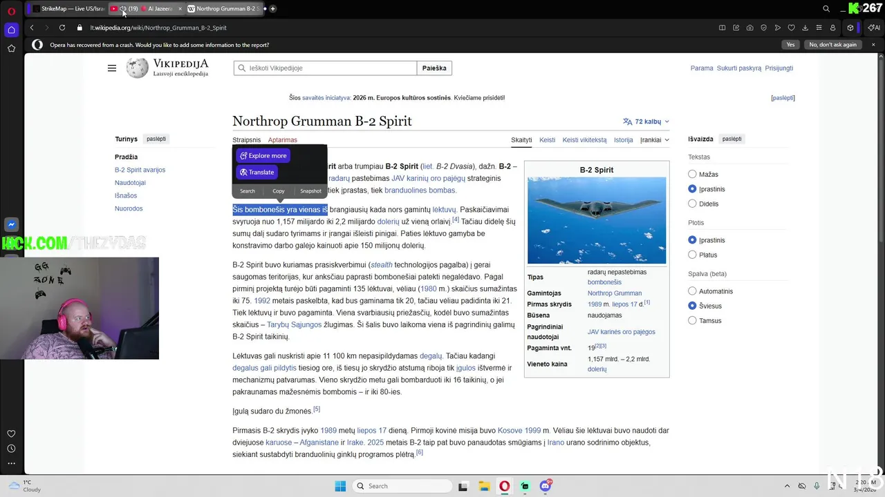Hide the site notice with paslėpti link
The image size is (885, 497).
coord(783,98)
